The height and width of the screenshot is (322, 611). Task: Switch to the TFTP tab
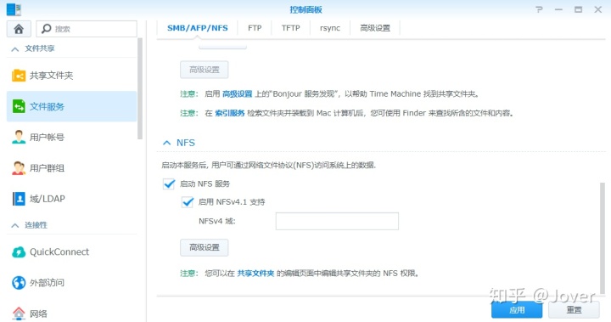[x=291, y=28]
